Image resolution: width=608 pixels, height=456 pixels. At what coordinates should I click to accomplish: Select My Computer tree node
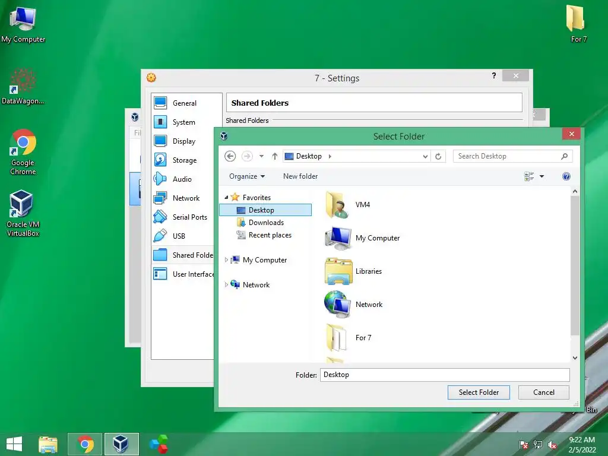click(259, 260)
